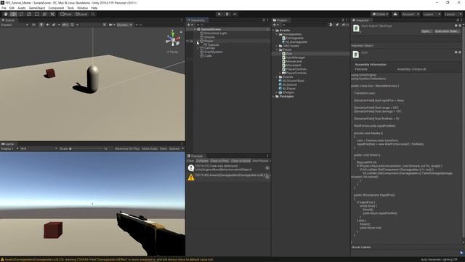Collapse the Player object in Hierarchy
This screenshot has height=262, width=465.
point(198,41)
